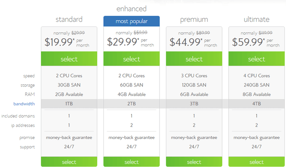Click bottom select button for standard plan
Viewport: 286px width, 167px height.
pyautogui.click(x=69, y=161)
